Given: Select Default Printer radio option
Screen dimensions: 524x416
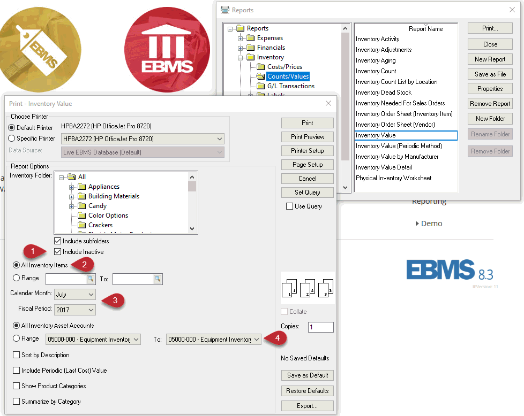Looking at the screenshot, I should (x=12, y=128).
